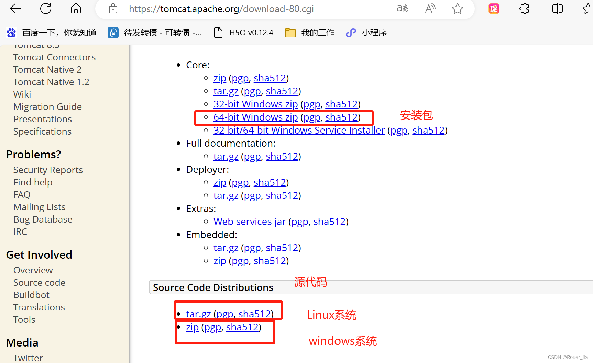
Task: Download source code zip
Action: pos(192,327)
